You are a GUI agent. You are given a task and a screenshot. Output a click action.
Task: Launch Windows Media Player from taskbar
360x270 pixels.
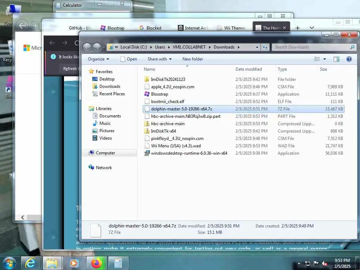tap(74, 263)
